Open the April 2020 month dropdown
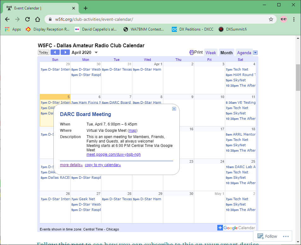The height and width of the screenshot is (245, 301). coord(96,52)
